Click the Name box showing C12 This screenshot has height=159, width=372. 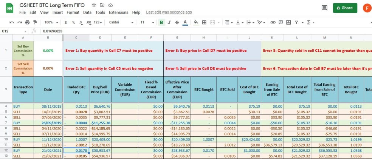(x=13, y=31)
